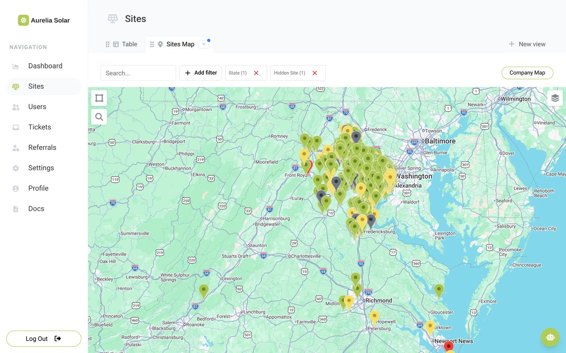This screenshot has width=566, height=353.
Task: Open the State (1) filter
Action: (x=238, y=73)
